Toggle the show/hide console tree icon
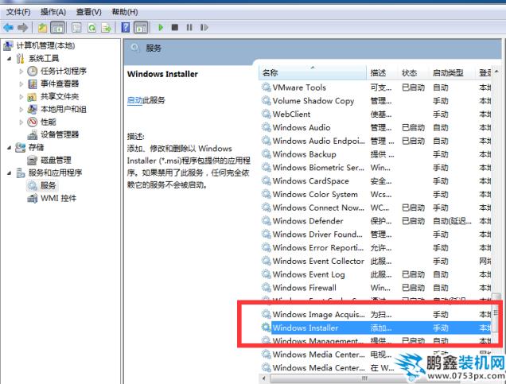 (x=58, y=28)
